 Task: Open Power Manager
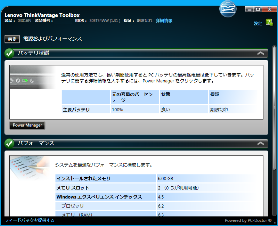(x=27, y=125)
